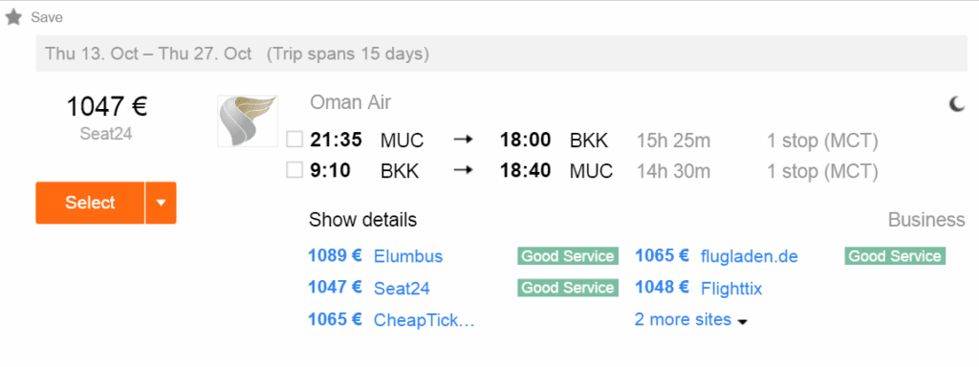The height and width of the screenshot is (367, 979).
Task: Click the Good Service badge next to flugladen.de
Action: 895,256
